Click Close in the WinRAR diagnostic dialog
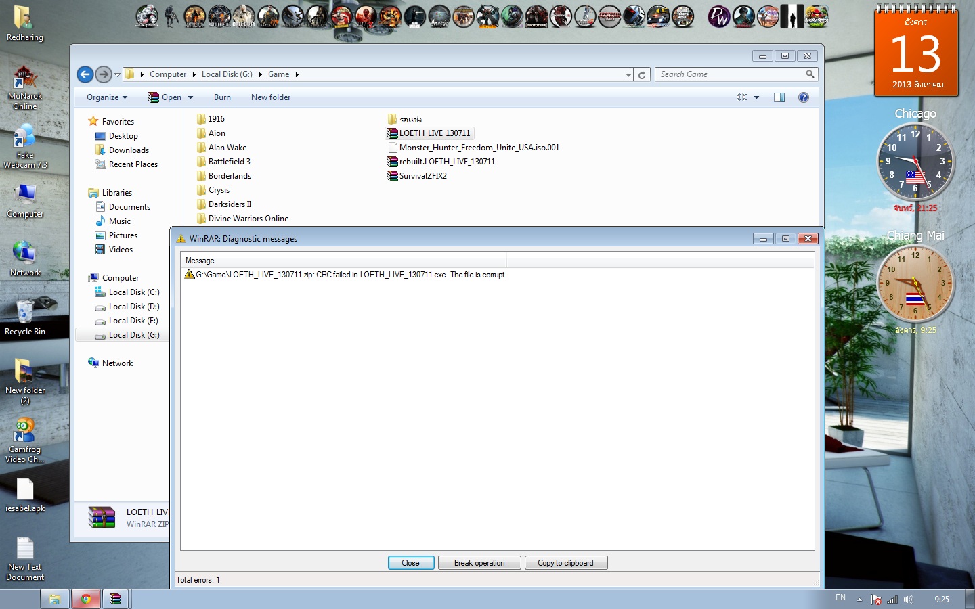Viewport: 975px width, 609px height. point(411,563)
